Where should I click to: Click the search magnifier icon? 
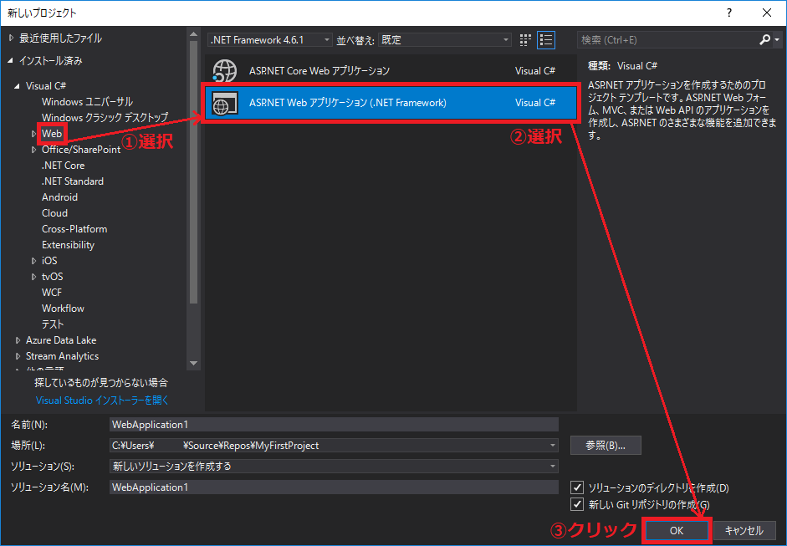[x=764, y=39]
